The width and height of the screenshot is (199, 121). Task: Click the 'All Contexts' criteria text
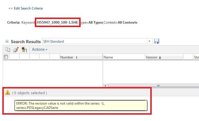point(127,22)
